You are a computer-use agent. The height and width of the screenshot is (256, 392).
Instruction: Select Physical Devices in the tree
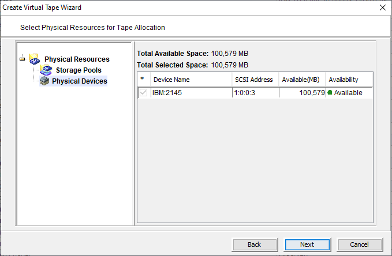coord(80,81)
